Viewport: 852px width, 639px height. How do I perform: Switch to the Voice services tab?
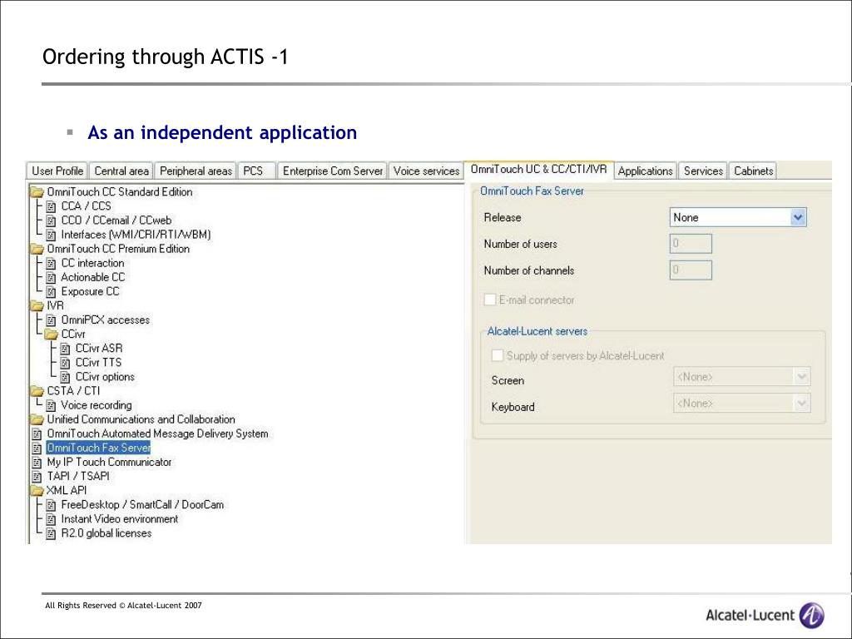(x=426, y=171)
